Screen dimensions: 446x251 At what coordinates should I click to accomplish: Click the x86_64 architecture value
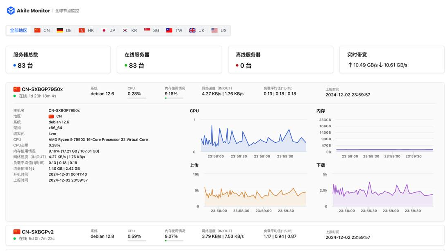coord(55,128)
